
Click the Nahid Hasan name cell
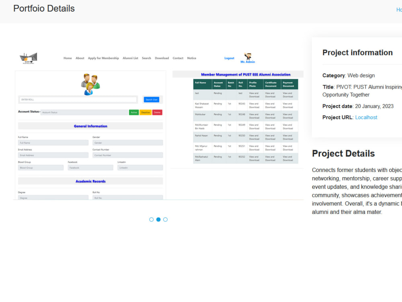[x=202, y=137]
